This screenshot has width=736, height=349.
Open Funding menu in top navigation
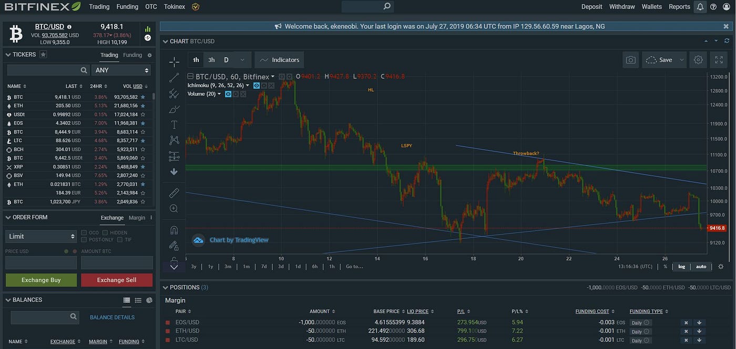[127, 7]
